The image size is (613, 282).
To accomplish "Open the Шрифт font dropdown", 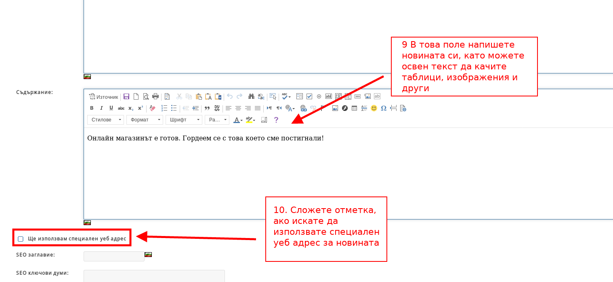I will (184, 120).
